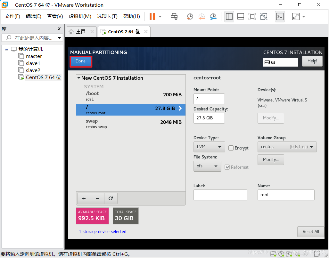Click the pause virtual machine icon
The image size is (329, 258).
coord(152,16)
